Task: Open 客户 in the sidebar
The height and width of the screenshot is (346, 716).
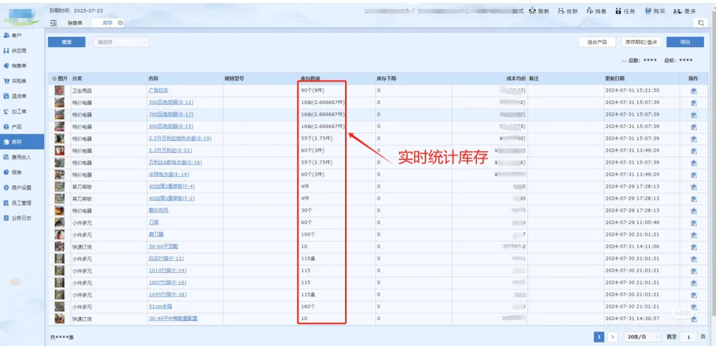Action: click(22, 35)
